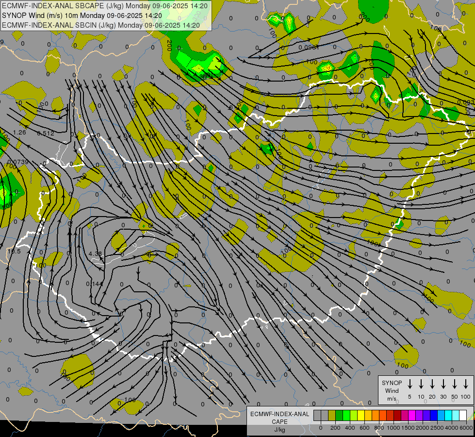The height and width of the screenshot is (437, 475).
Task: Click the 0.0739 value on the map
Action: pos(18,162)
